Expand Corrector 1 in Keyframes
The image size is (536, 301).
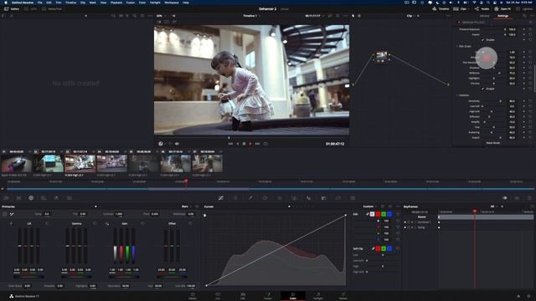pyautogui.click(x=415, y=222)
